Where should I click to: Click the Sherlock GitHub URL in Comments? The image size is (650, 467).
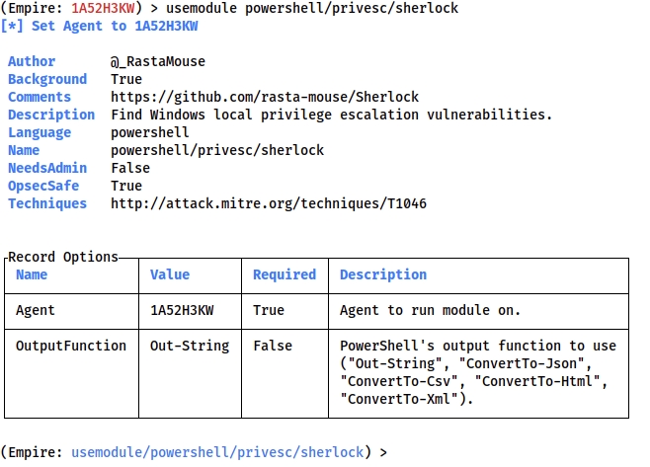[265, 97]
